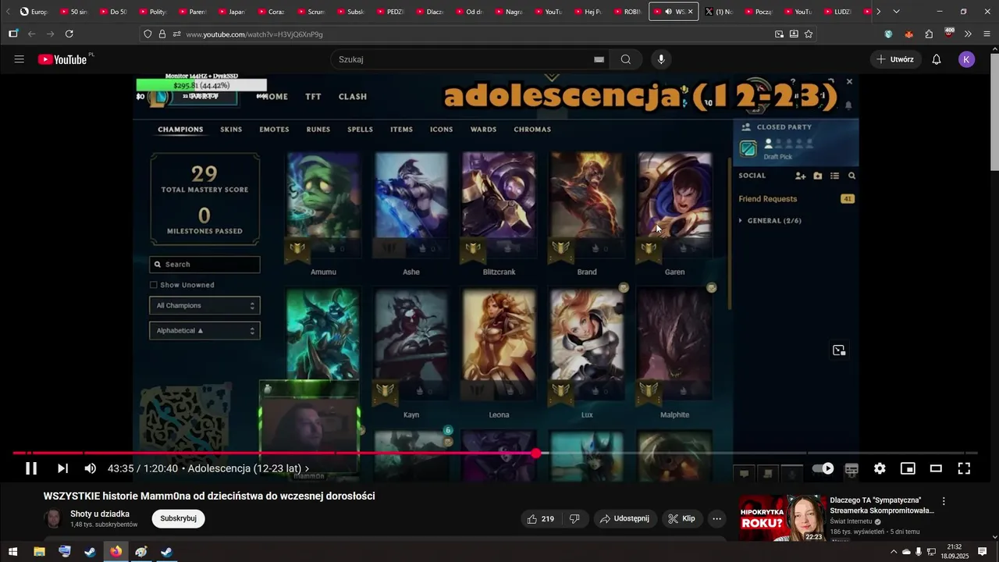Image resolution: width=999 pixels, height=562 pixels.
Task: Dislike this video
Action: coord(574,518)
